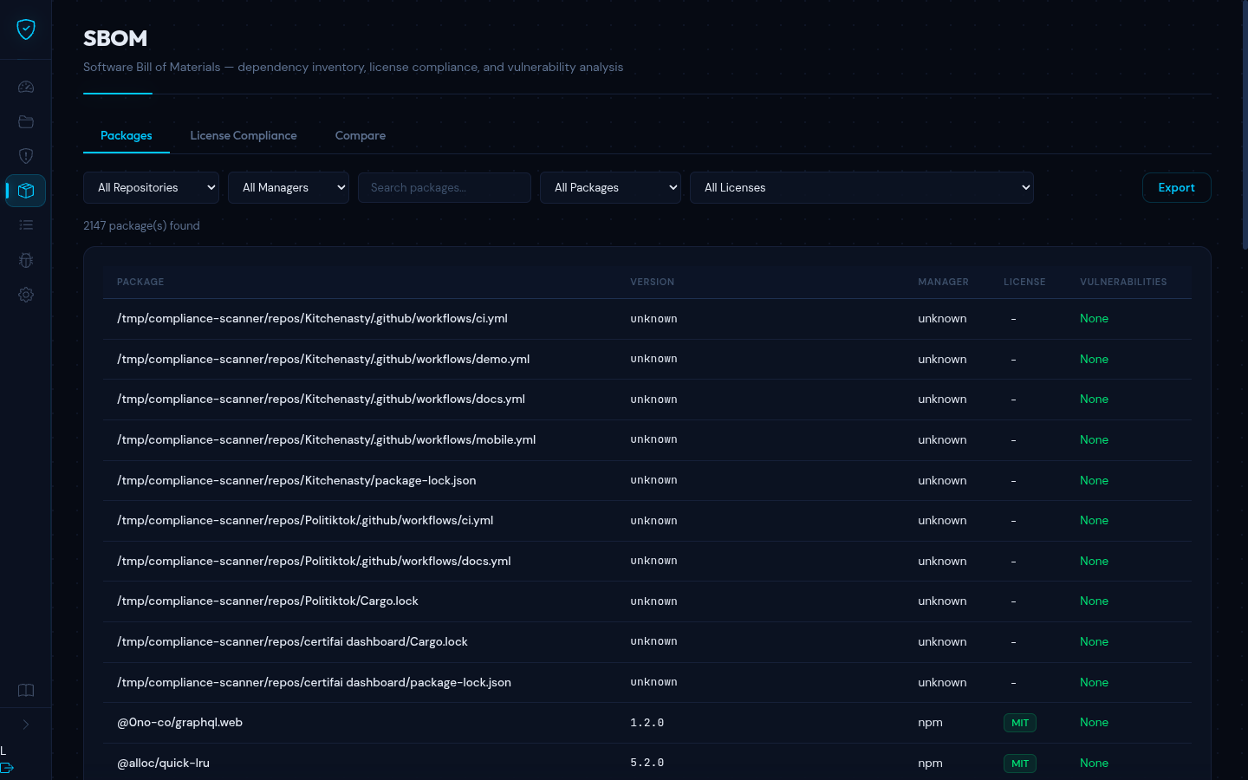1248x780 pixels.
Task: Open the All Repositories dropdown
Action: click(151, 187)
